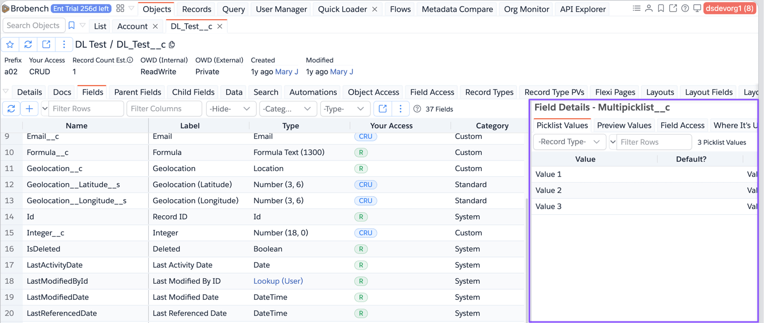Open three-dot menu next to object title
Screen dimensions: 764x323
tap(64, 45)
